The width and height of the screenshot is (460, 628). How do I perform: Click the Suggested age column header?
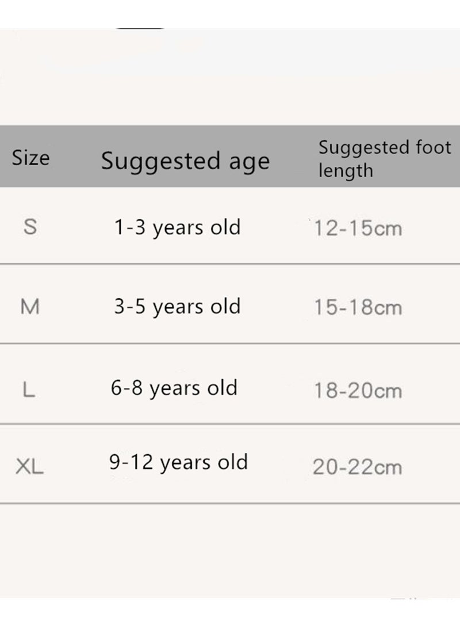(185, 161)
